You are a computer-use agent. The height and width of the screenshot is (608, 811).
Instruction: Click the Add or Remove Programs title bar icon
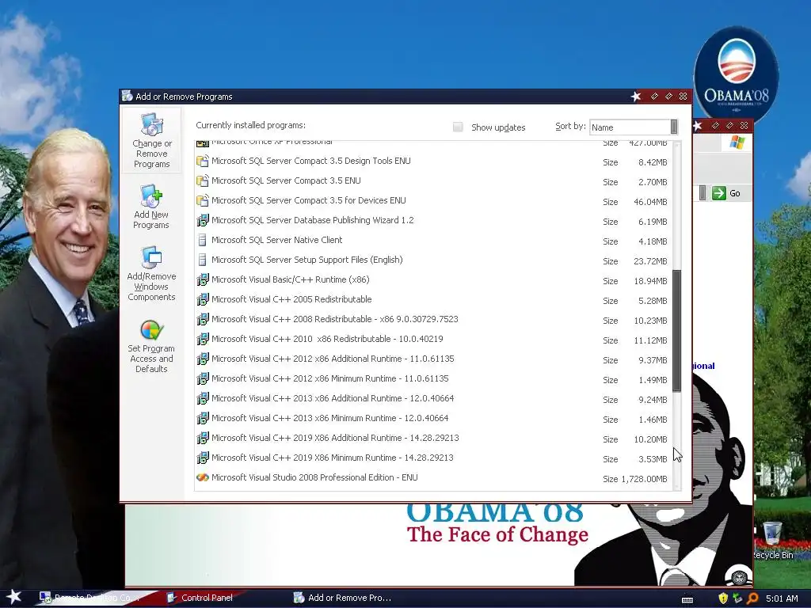point(127,96)
